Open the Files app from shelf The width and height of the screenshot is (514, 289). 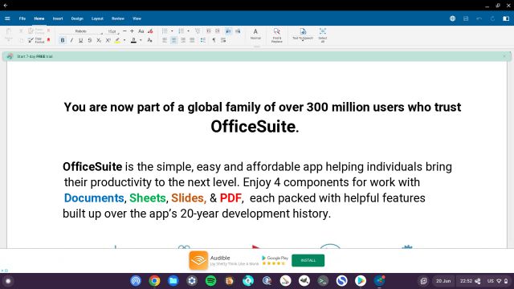point(173,281)
